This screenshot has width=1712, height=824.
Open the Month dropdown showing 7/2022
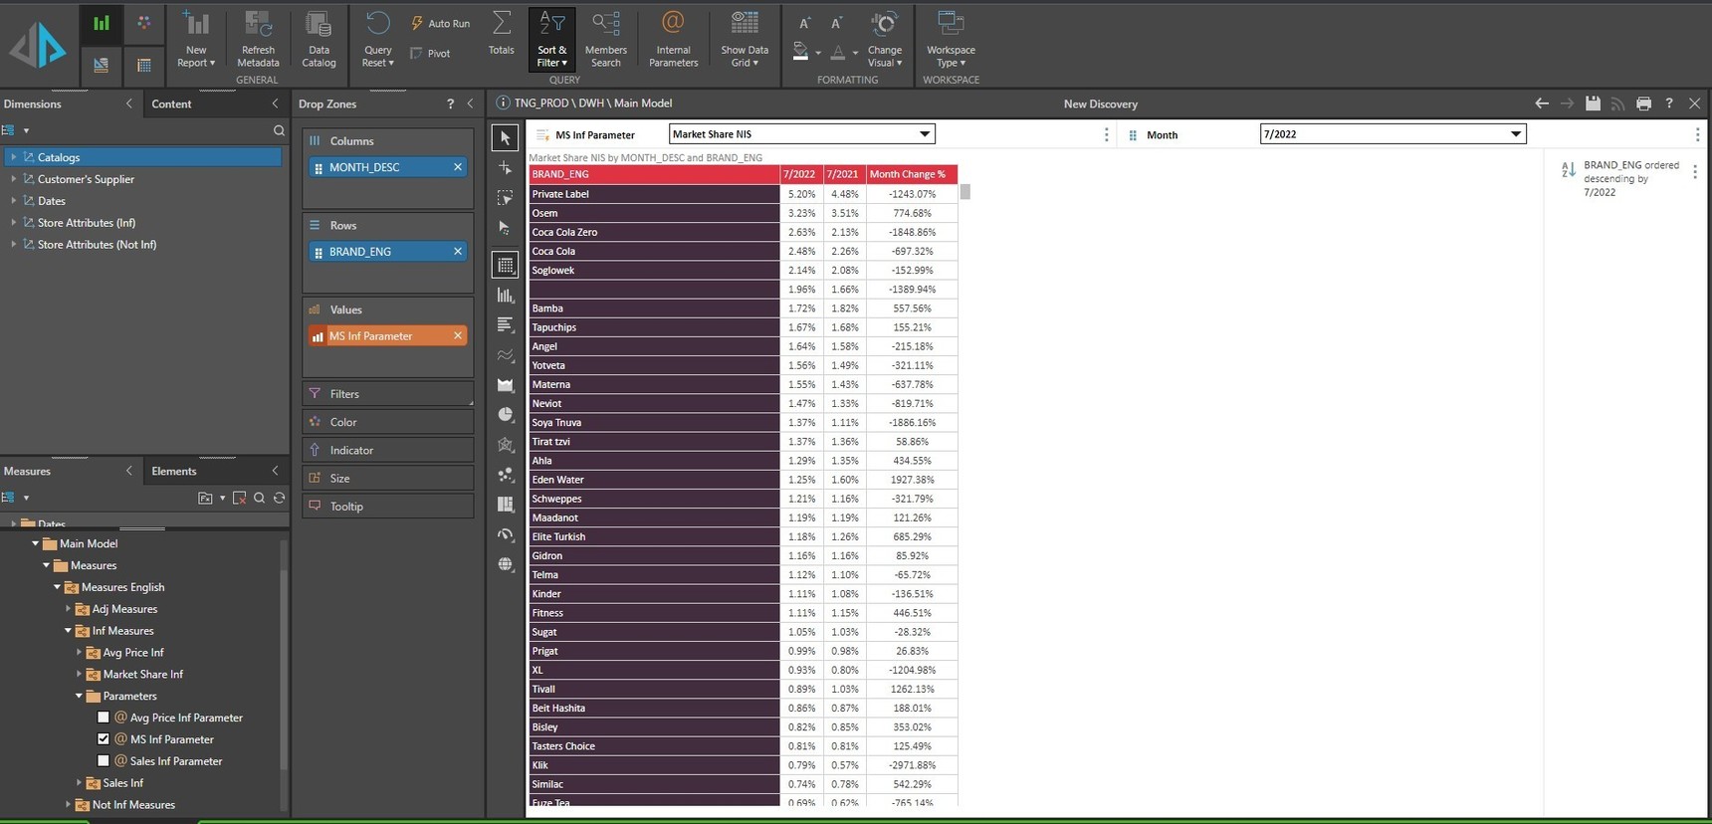(1392, 134)
